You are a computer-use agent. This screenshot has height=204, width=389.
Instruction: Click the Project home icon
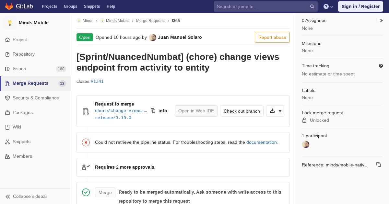point(7,40)
